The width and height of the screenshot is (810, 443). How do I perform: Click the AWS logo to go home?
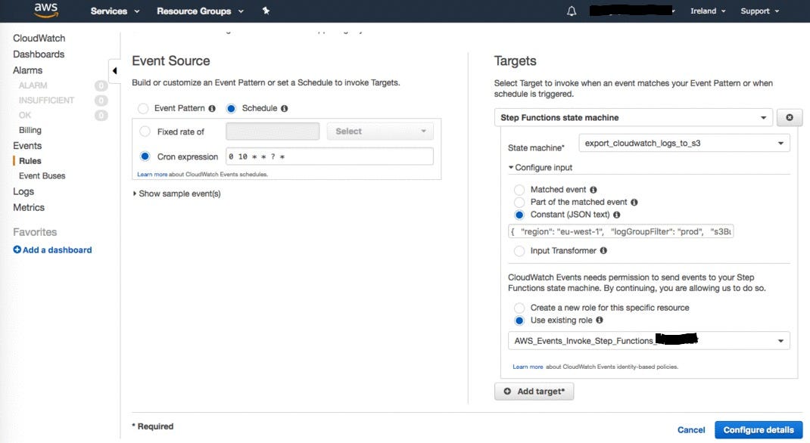(45, 11)
